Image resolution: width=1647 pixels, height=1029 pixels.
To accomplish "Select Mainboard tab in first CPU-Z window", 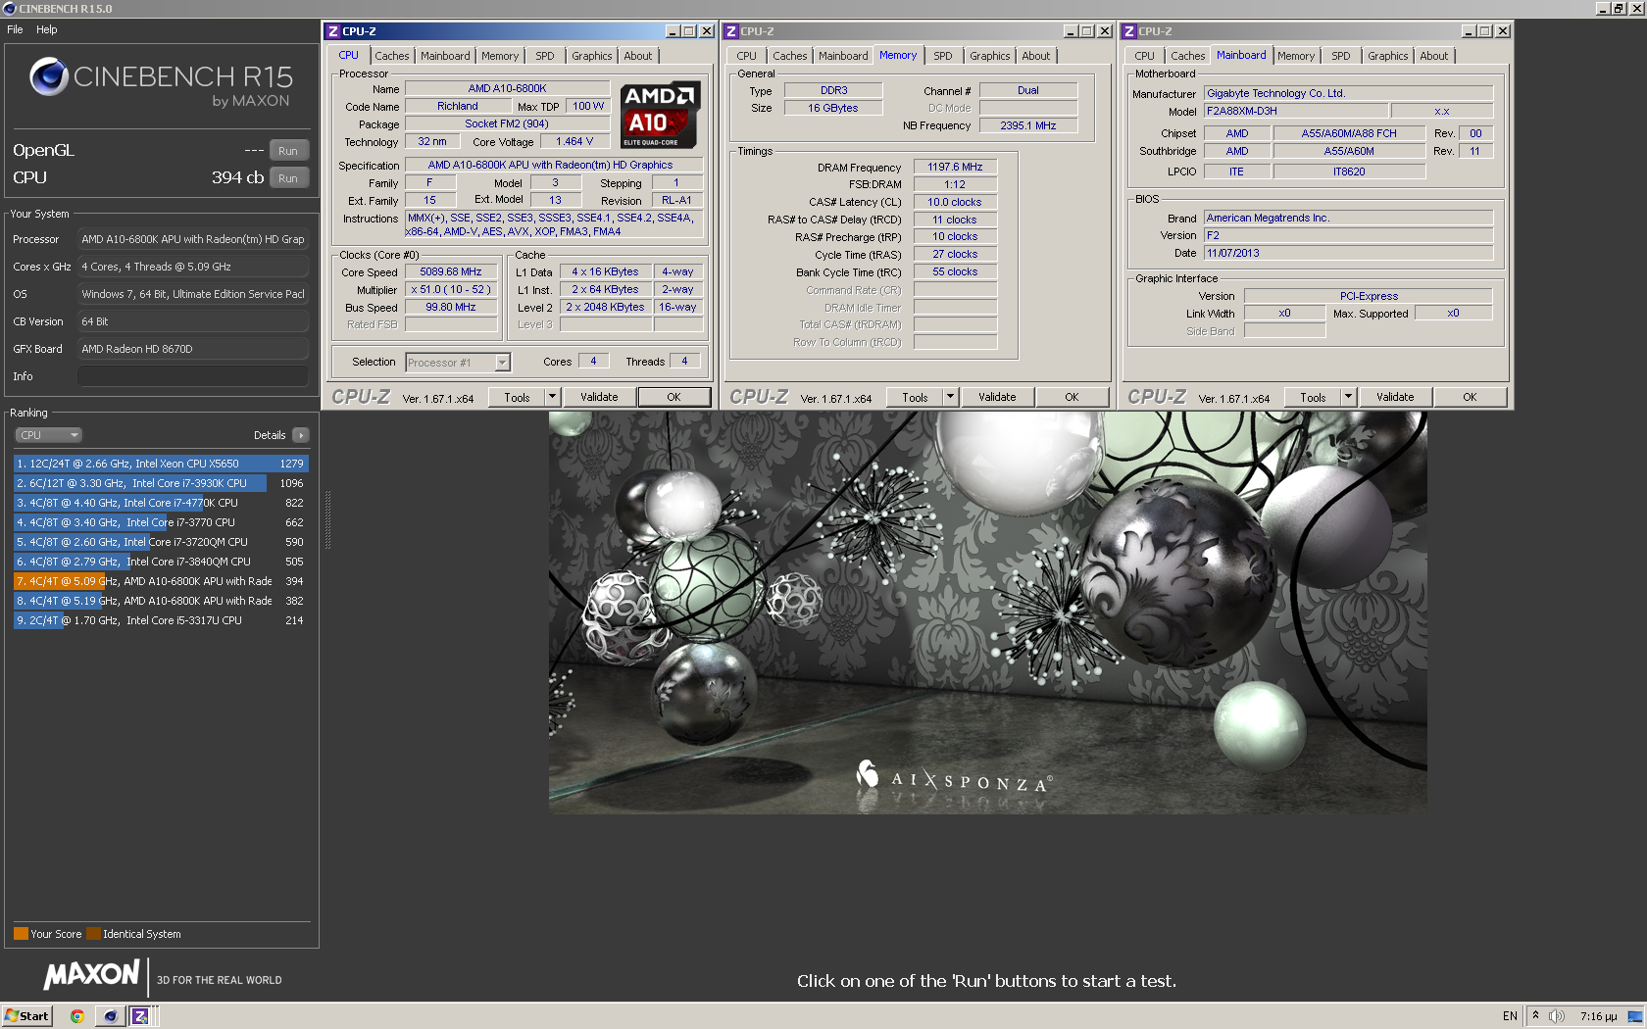I will tap(445, 56).
